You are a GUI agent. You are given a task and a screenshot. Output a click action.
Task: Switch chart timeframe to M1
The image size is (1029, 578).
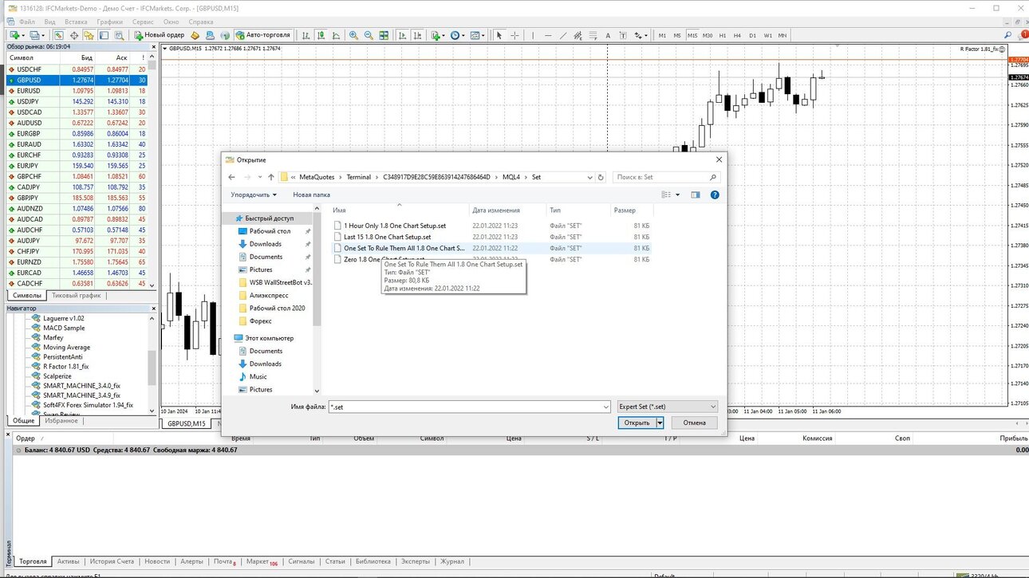click(662, 35)
